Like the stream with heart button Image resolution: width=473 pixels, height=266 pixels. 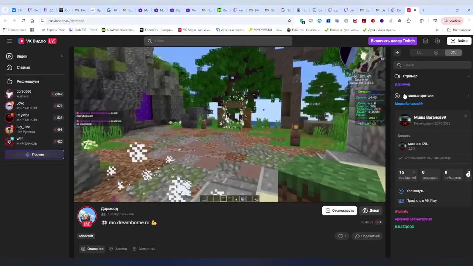click(x=342, y=236)
